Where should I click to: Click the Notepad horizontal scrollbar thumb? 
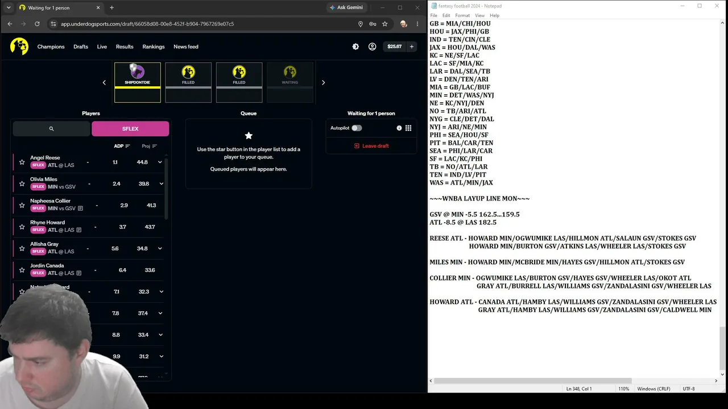click(533, 381)
